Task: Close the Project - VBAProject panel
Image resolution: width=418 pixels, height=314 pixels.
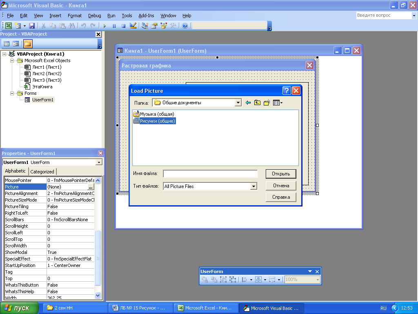Action: 98,34
